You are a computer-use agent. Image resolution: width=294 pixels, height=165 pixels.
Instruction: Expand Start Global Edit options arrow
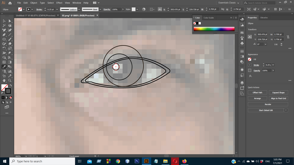click(286, 110)
